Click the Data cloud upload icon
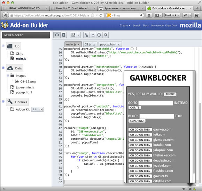This screenshot has width=202, height=191. 10,68
